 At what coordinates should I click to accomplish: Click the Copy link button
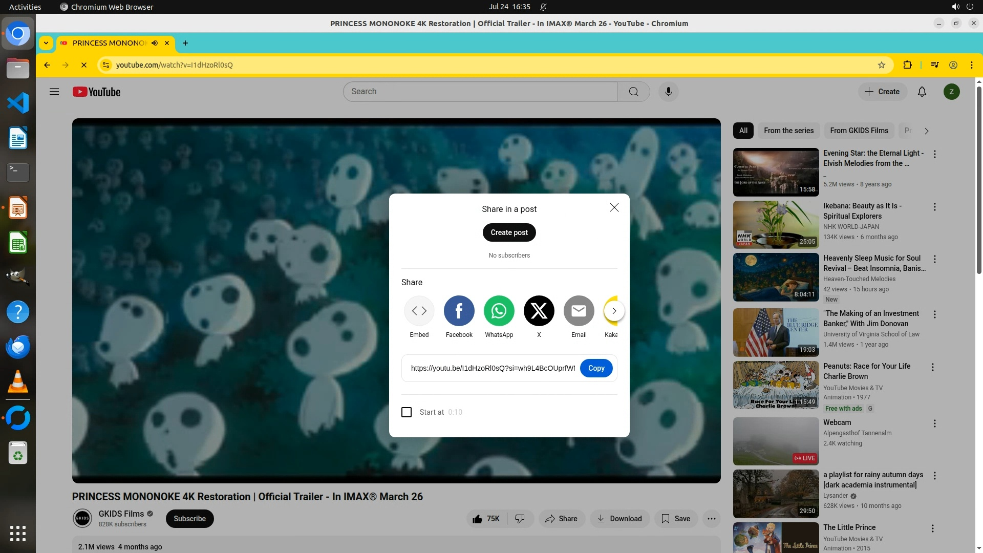click(596, 368)
